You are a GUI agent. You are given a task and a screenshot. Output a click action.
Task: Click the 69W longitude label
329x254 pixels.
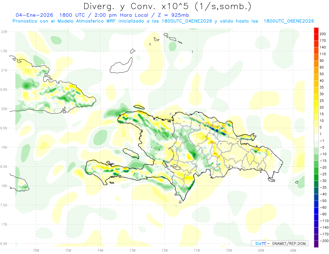(261, 250)
